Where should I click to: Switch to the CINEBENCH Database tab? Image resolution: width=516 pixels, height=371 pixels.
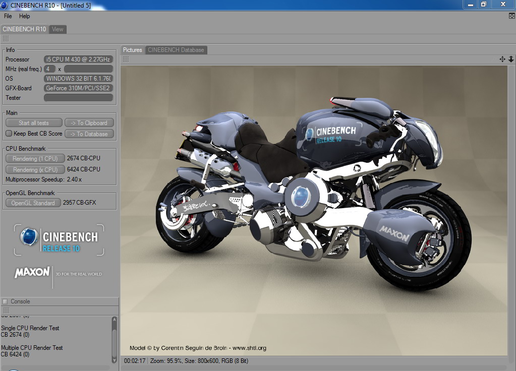176,50
